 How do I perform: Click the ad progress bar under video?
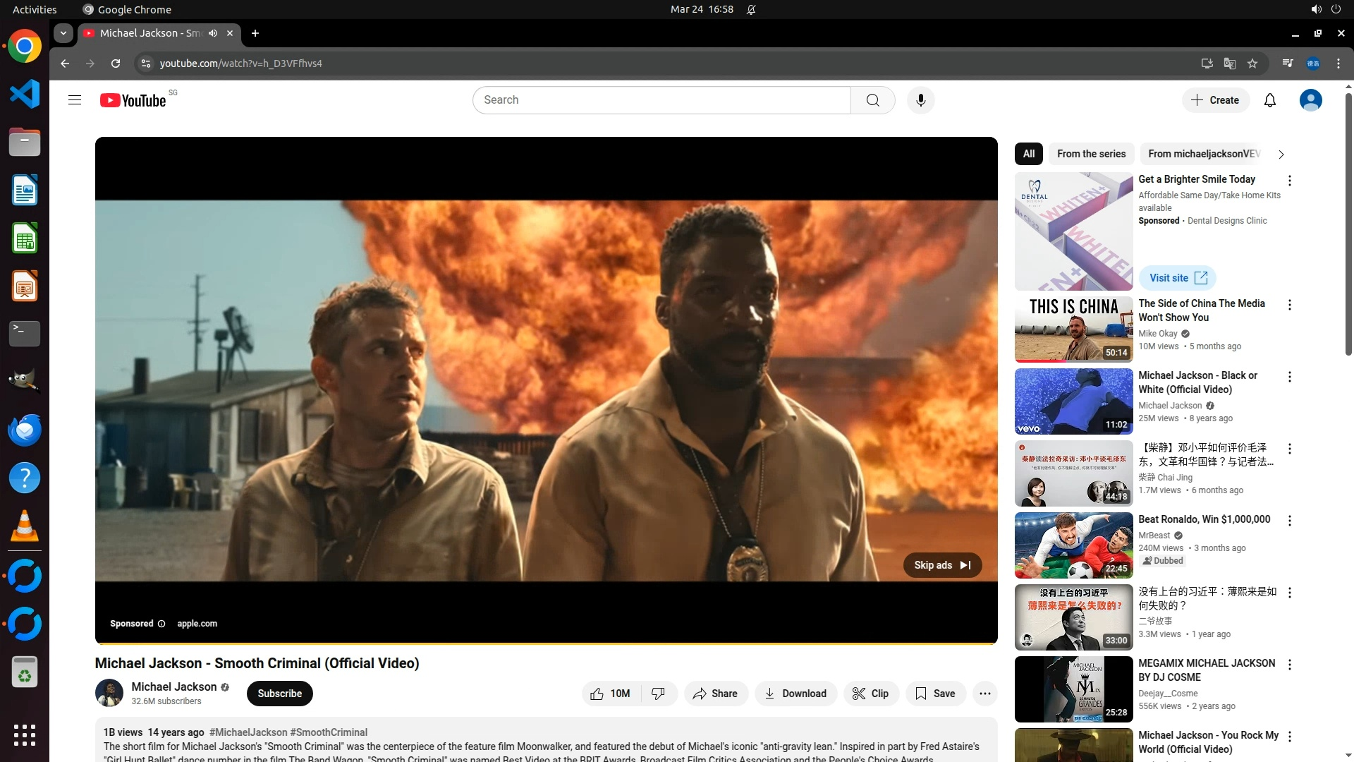click(x=546, y=643)
